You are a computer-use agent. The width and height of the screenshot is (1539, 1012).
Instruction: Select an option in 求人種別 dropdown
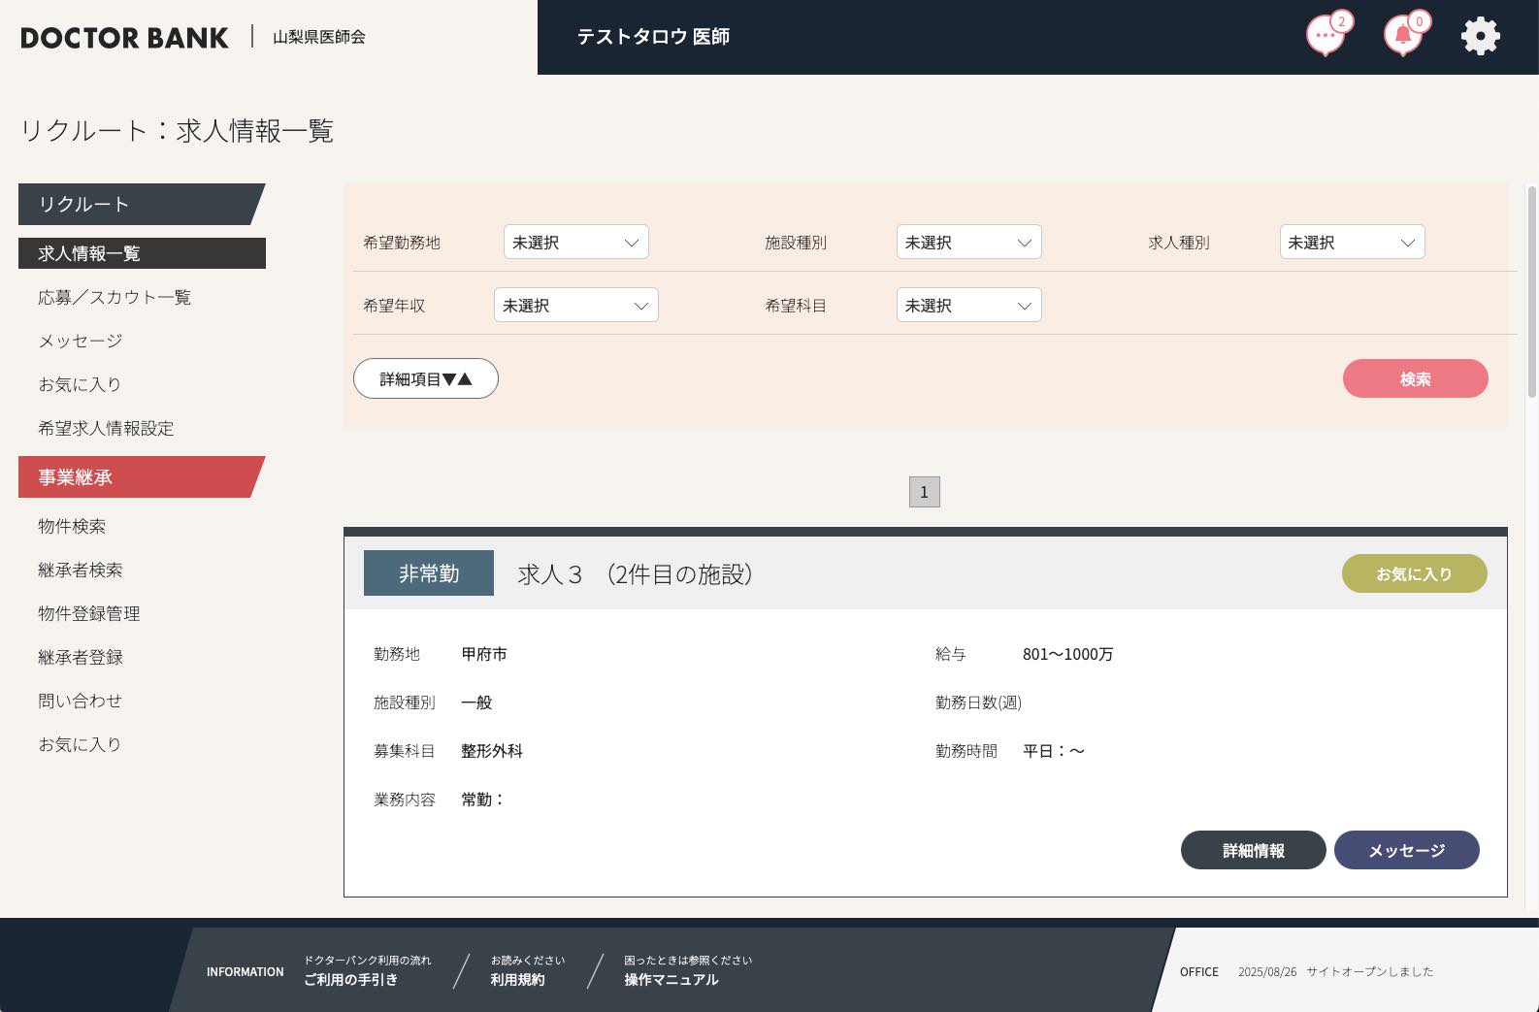click(1352, 243)
